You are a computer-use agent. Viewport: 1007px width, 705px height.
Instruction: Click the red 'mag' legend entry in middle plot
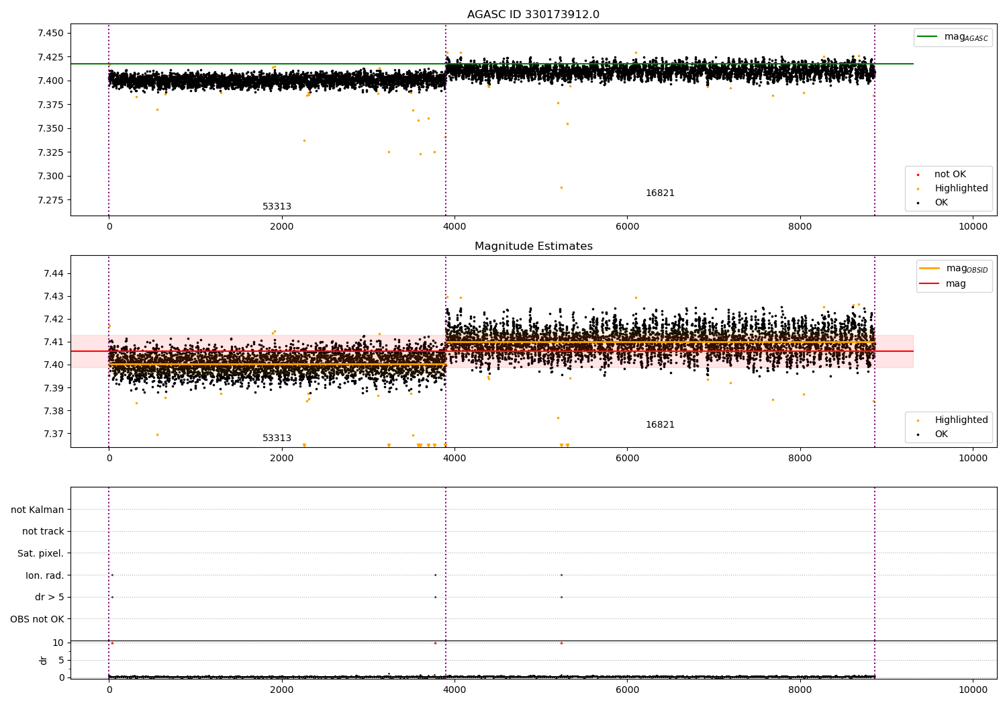pos(943,284)
